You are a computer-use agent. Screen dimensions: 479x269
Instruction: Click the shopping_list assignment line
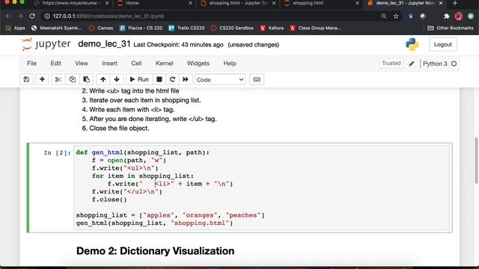(x=170, y=215)
